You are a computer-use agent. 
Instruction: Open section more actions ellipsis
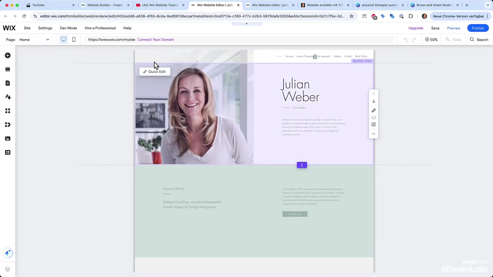pos(374,134)
